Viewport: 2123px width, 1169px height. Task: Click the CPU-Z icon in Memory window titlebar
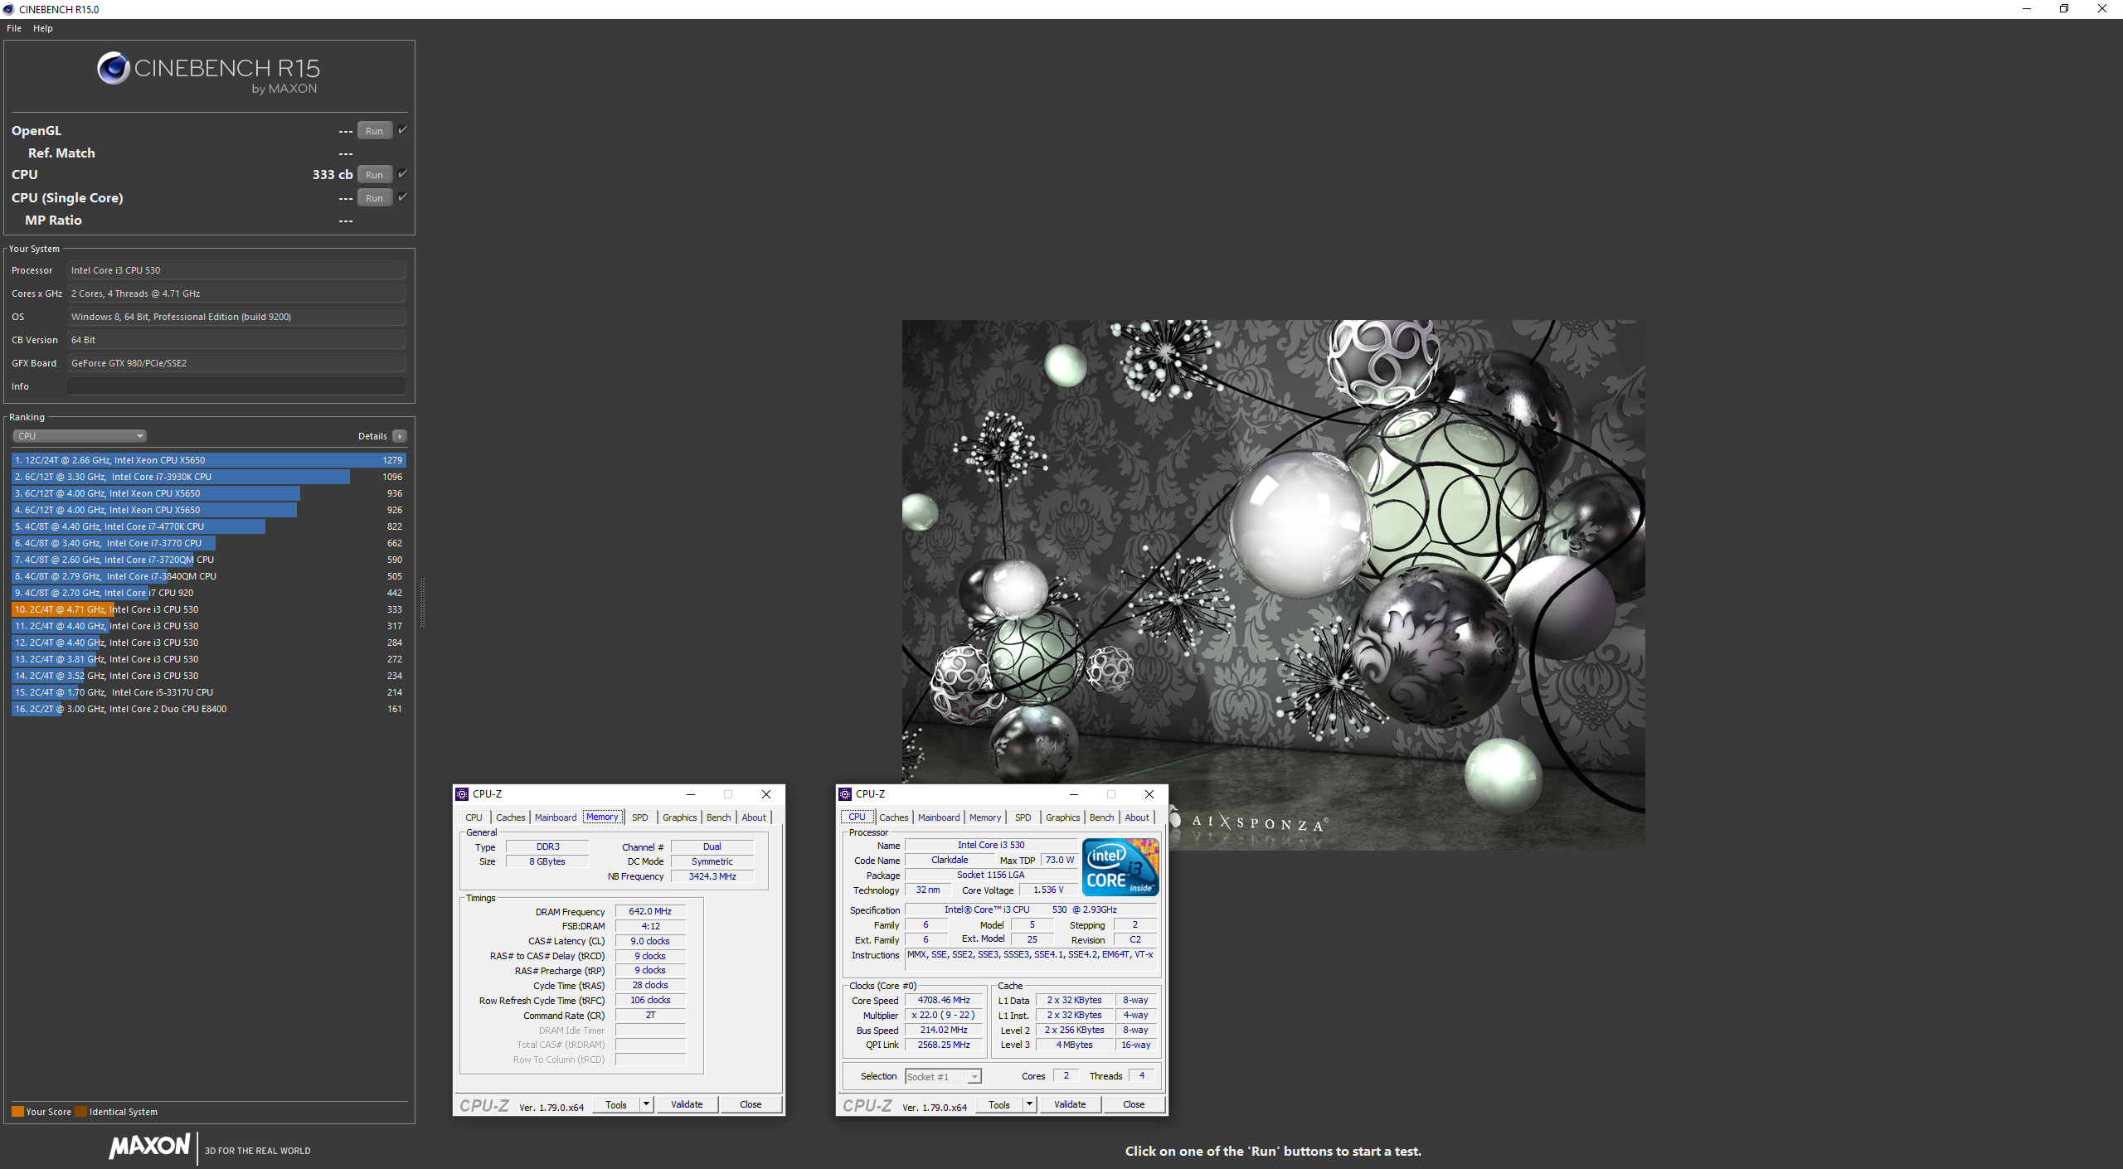[x=463, y=794]
